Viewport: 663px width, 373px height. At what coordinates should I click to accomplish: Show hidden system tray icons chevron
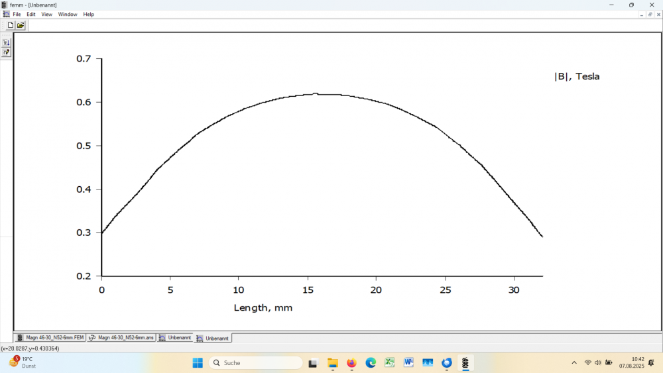(574, 362)
